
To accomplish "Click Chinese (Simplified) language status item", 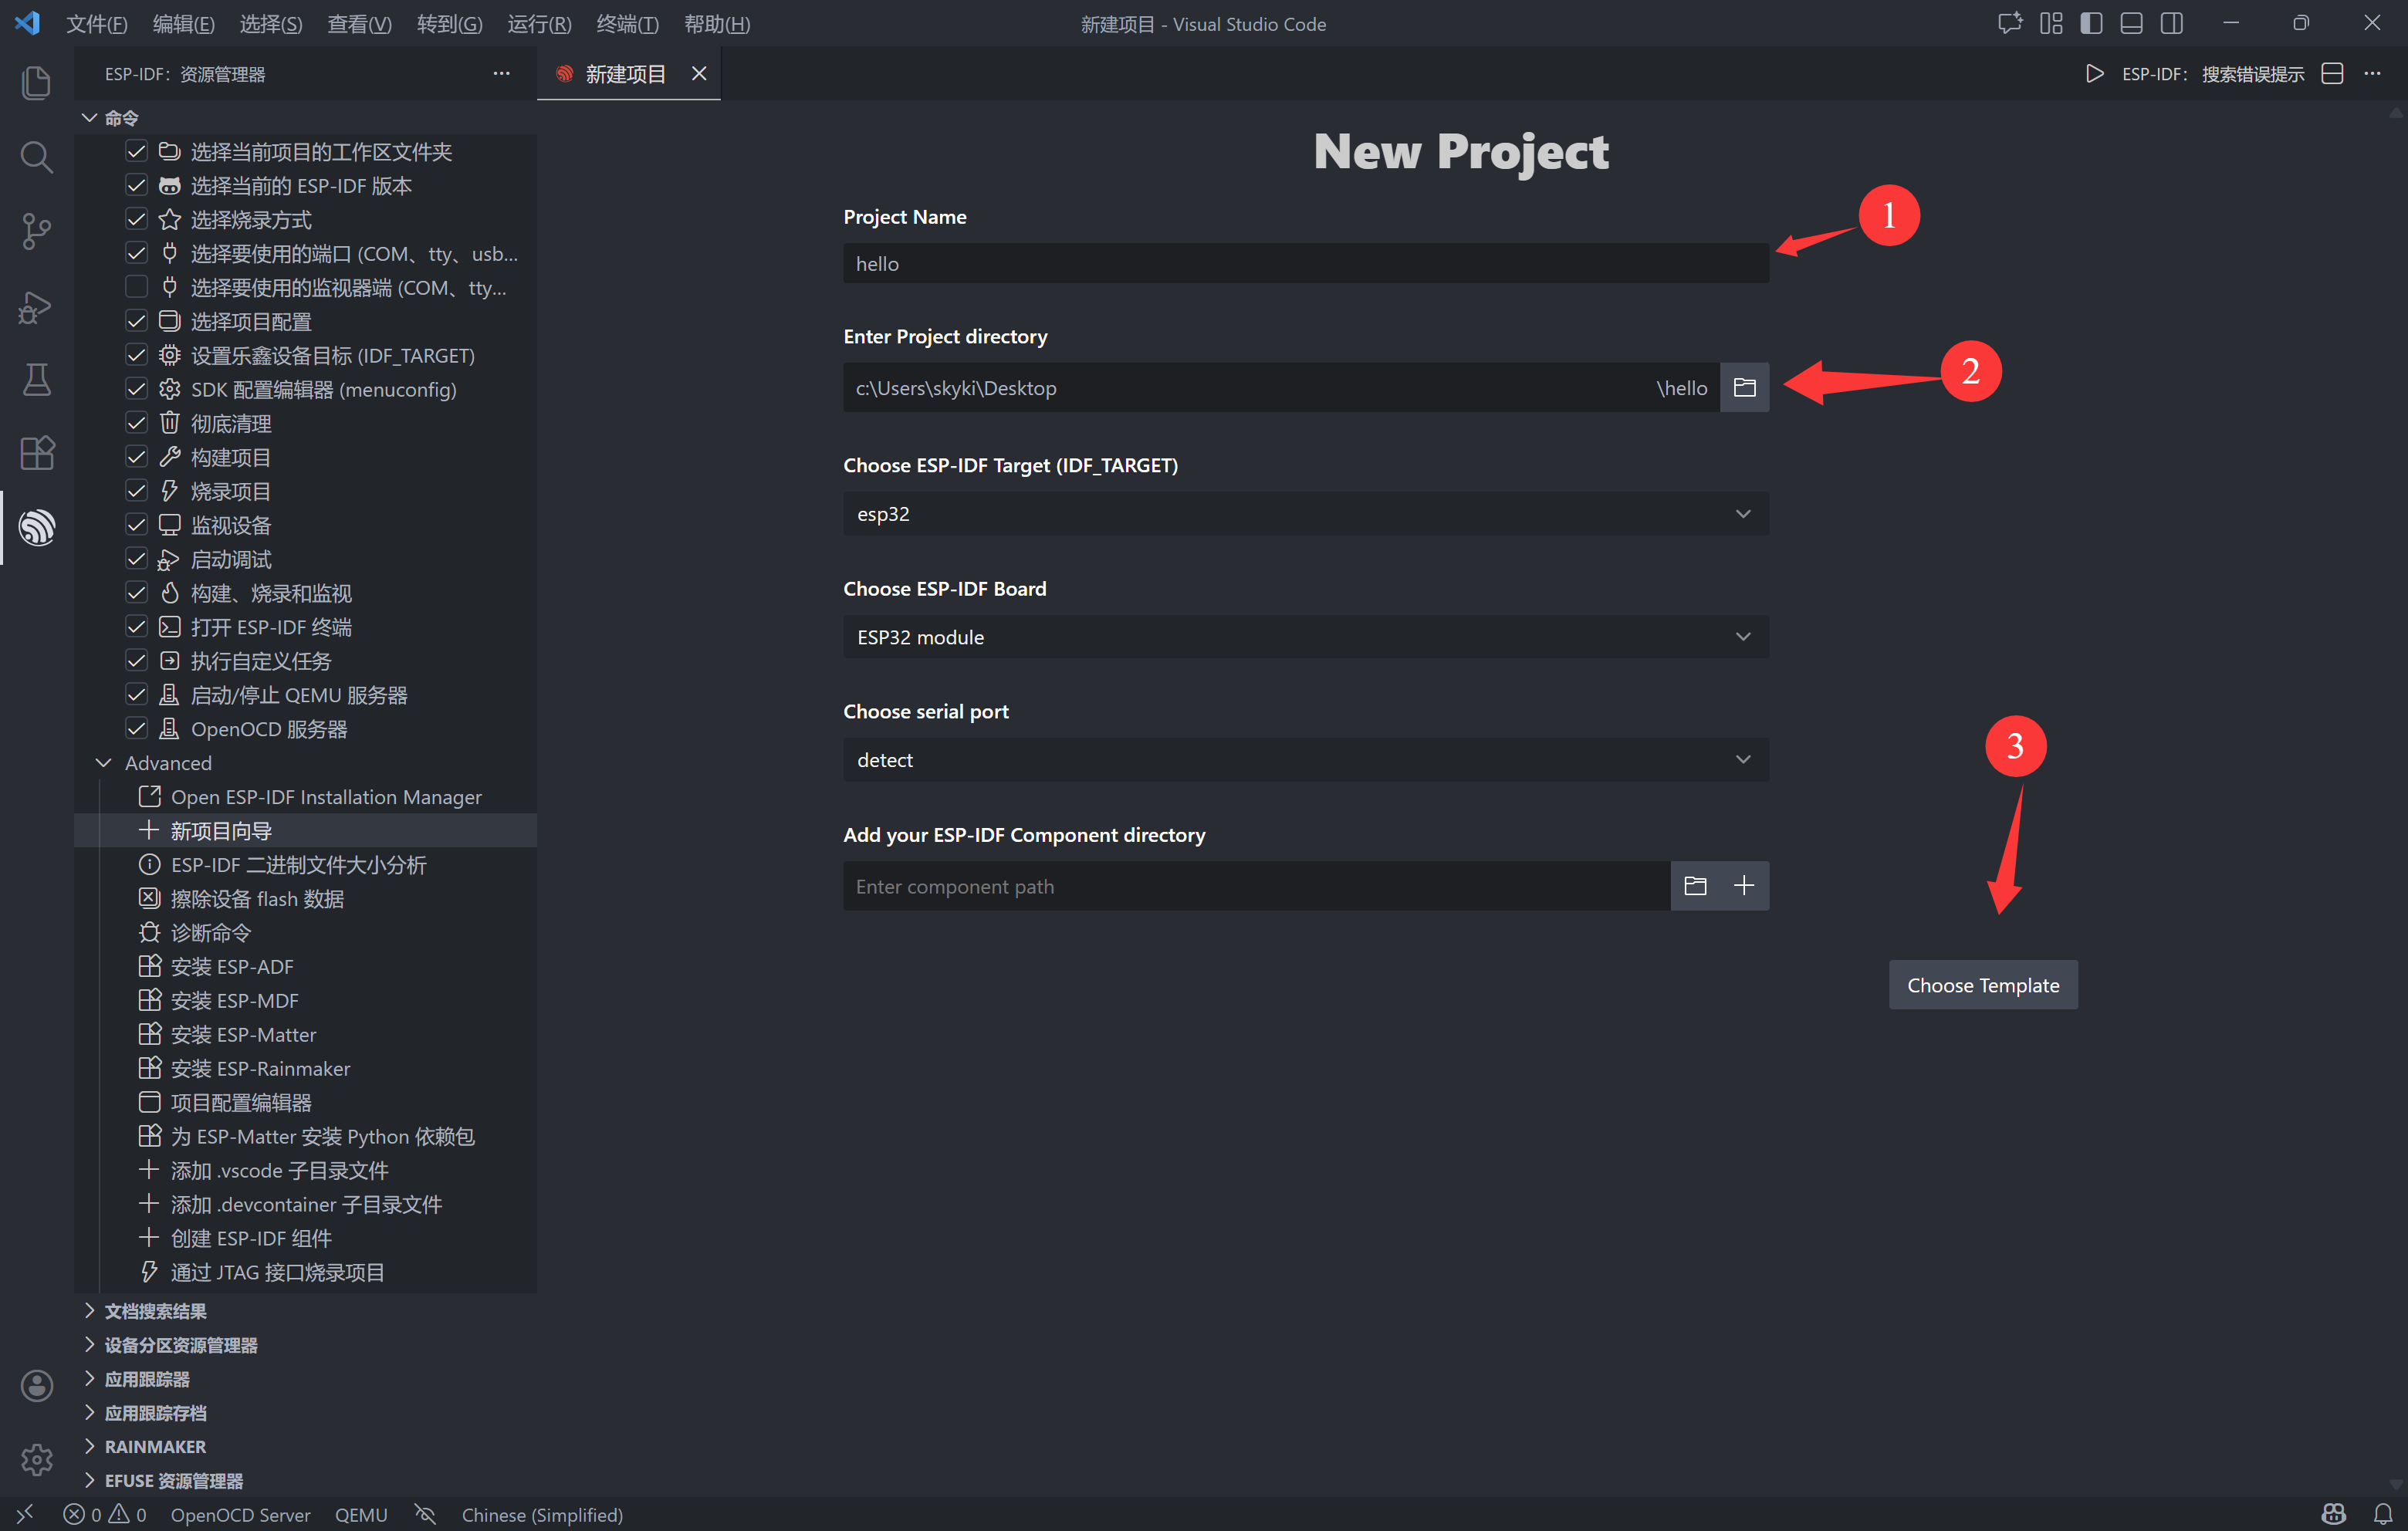I will tap(542, 1514).
